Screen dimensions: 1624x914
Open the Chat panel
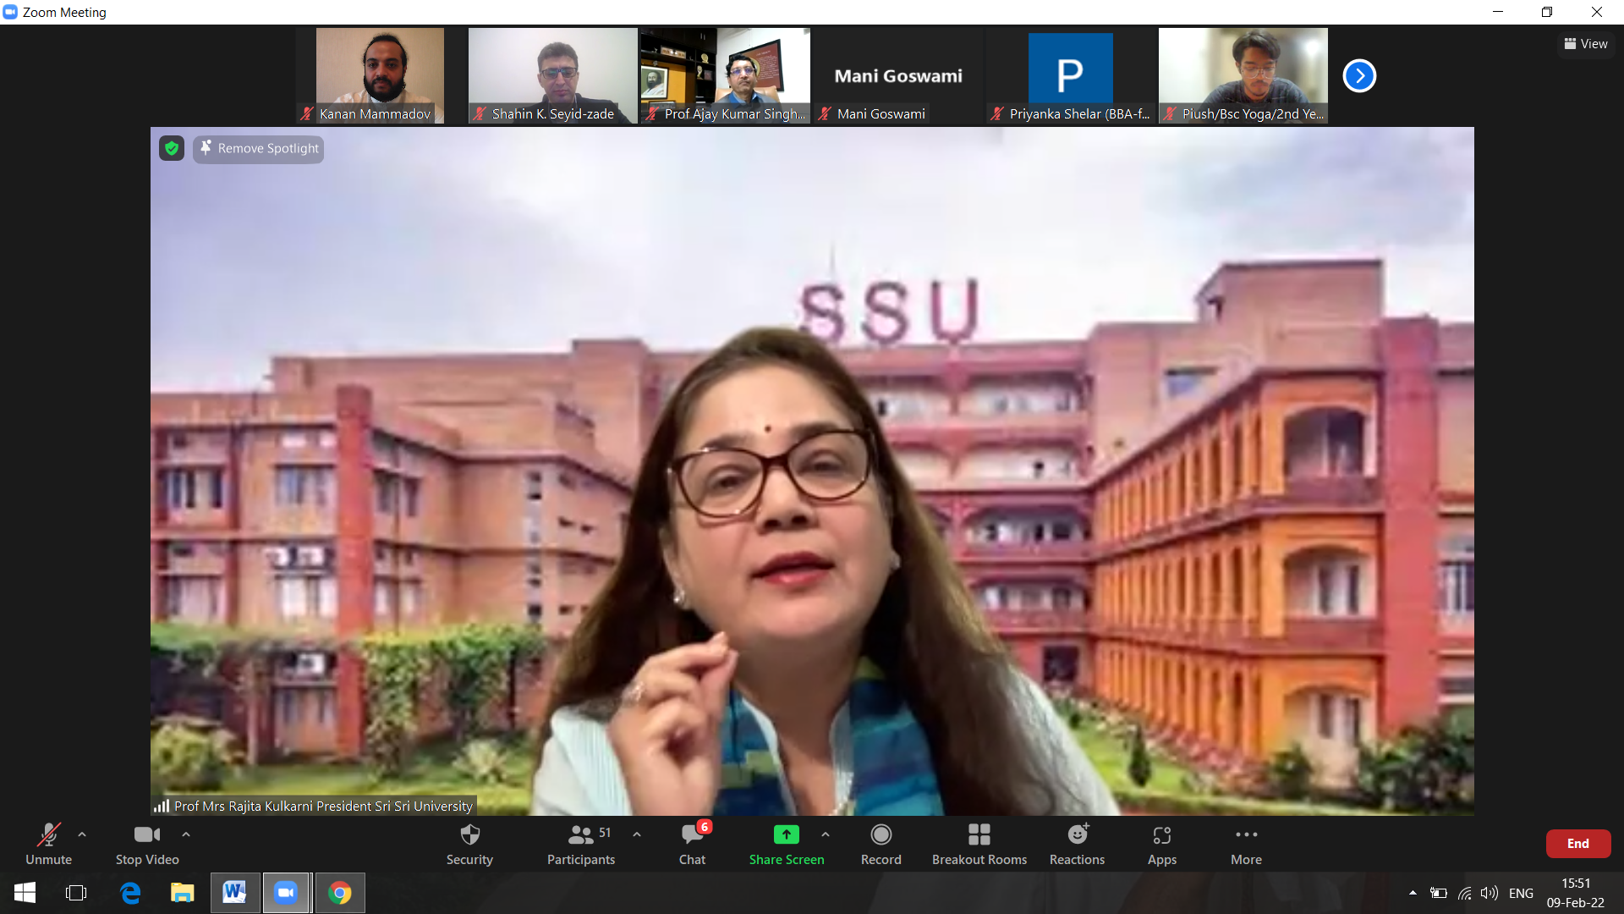pos(692,844)
